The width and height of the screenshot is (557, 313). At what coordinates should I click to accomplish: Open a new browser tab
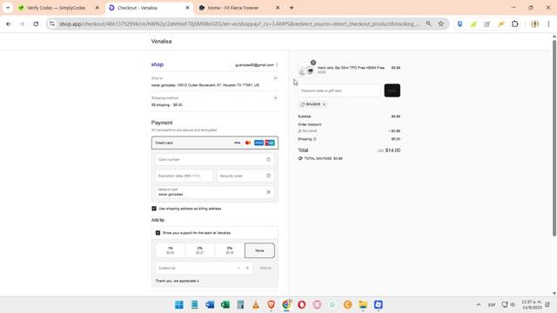[x=292, y=8]
